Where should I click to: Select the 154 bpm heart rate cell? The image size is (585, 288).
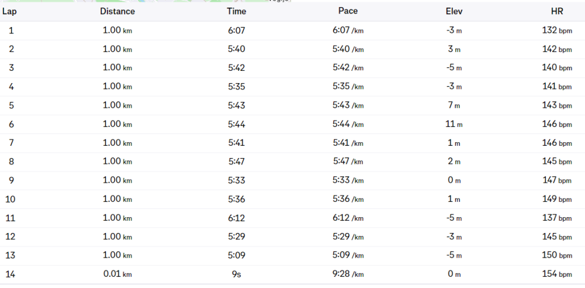coord(557,274)
